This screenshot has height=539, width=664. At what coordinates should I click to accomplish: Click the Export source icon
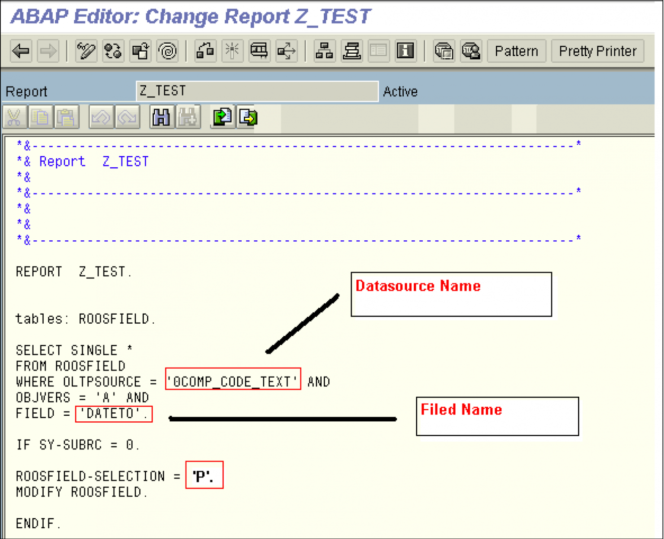tap(248, 117)
